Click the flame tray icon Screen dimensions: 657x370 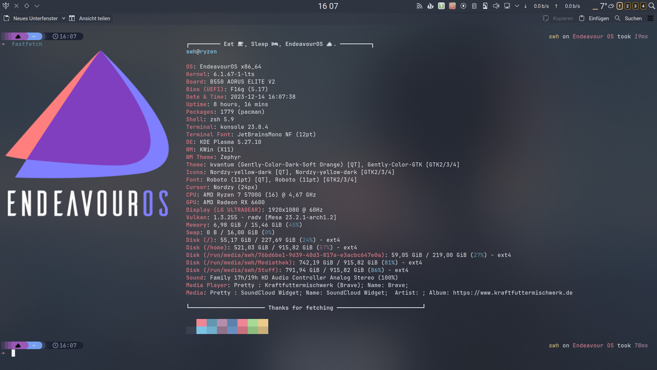[430, 6]
